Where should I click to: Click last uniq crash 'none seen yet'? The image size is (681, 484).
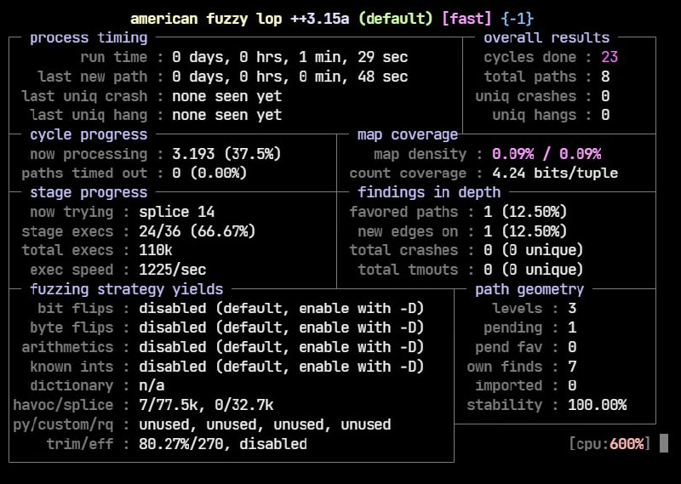(227, 96)
